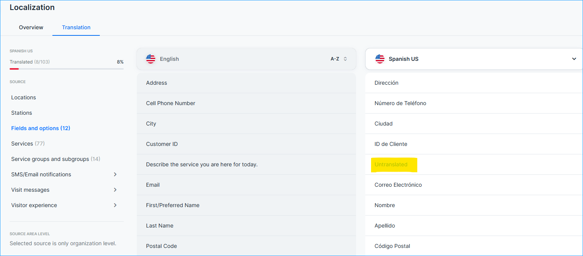583x256 pixels.
Task: Click the English source language flag icon
Action: click(151, 59)
